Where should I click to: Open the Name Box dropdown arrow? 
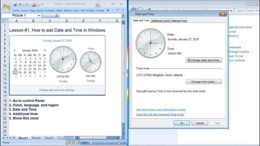(x=39, y=15)
